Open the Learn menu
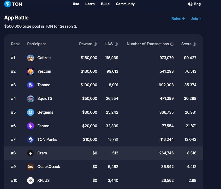221x189 pixels. (90, 4)
